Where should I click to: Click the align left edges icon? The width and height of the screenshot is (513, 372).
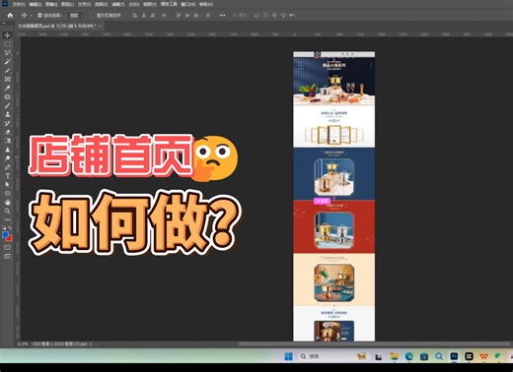tap(135, 15)
